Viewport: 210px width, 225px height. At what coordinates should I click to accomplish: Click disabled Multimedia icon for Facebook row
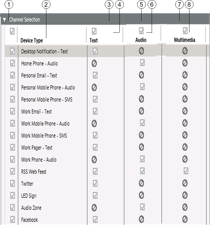coord(185,220)
